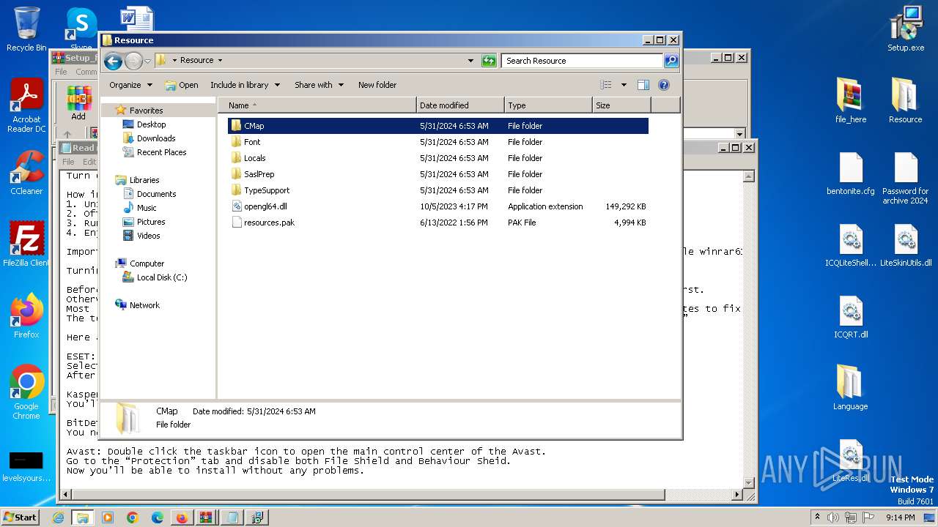Click Internet Explorer taskbar icon

pos(59,517)
